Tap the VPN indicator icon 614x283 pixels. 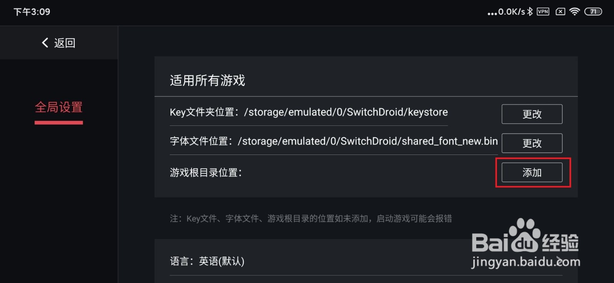pyautogui.click(x=543, y=12)
